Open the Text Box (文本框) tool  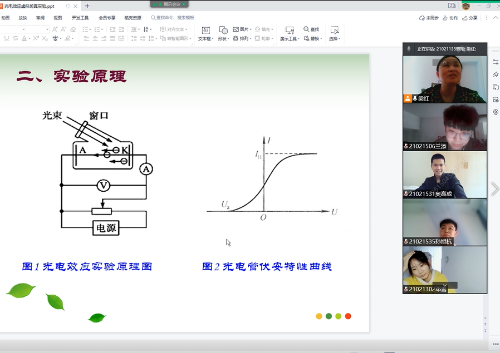tap(205, 31)
